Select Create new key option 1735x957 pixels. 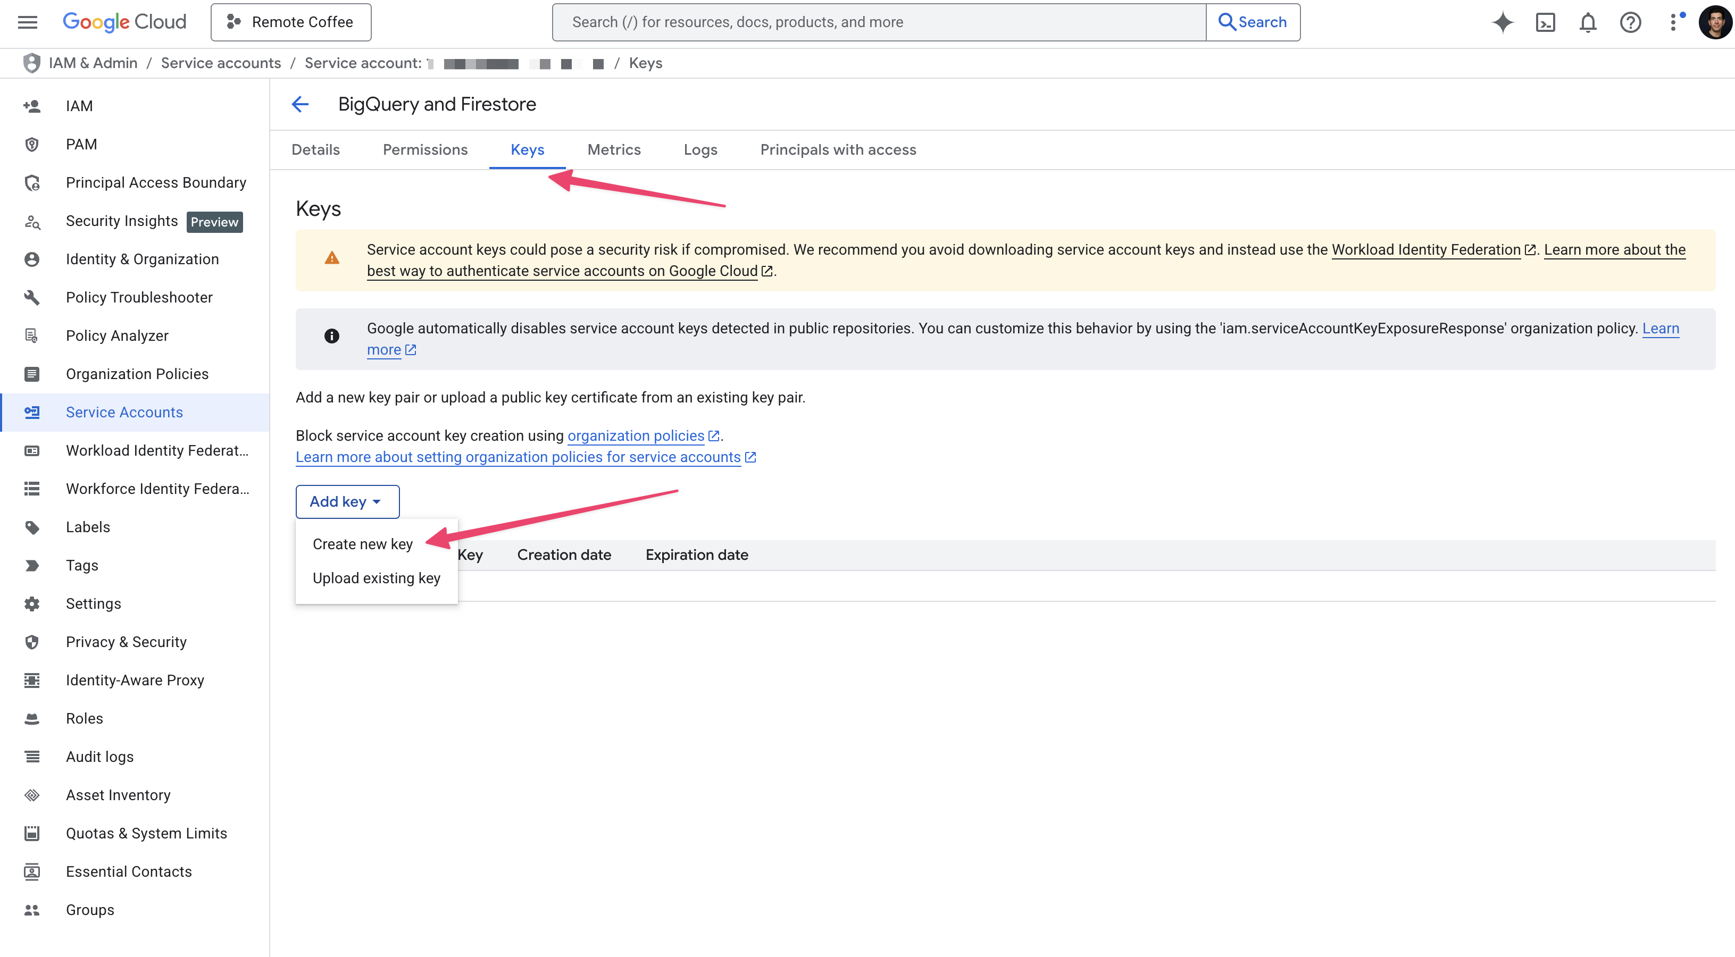pyautogui.click(x=362, y=544)
